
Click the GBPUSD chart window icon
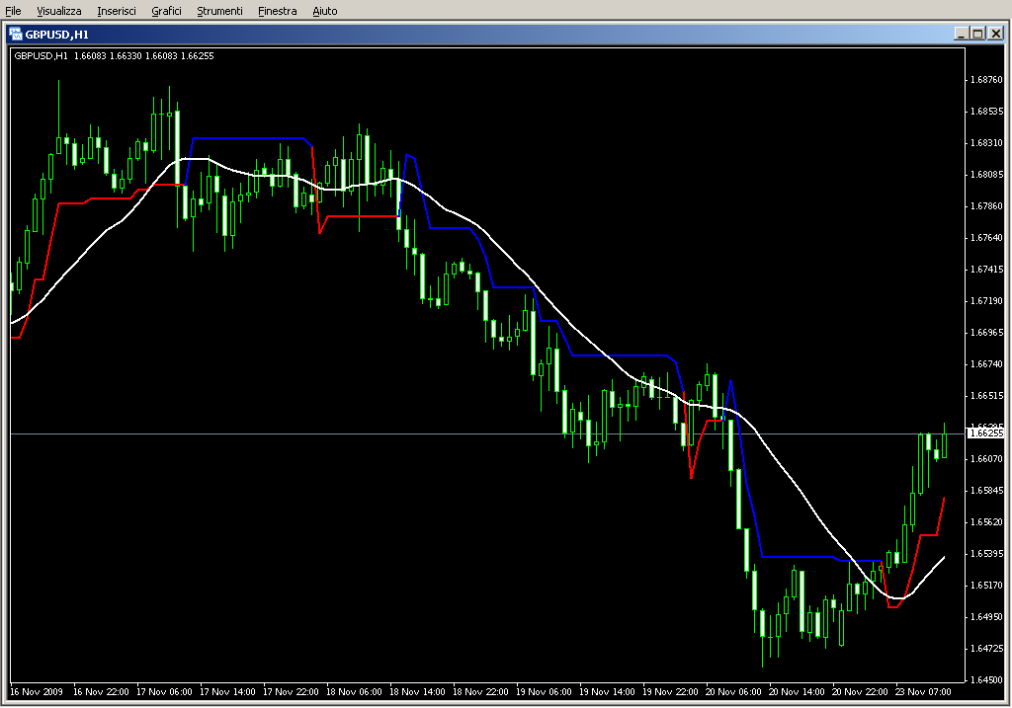(x=16, y=33)
